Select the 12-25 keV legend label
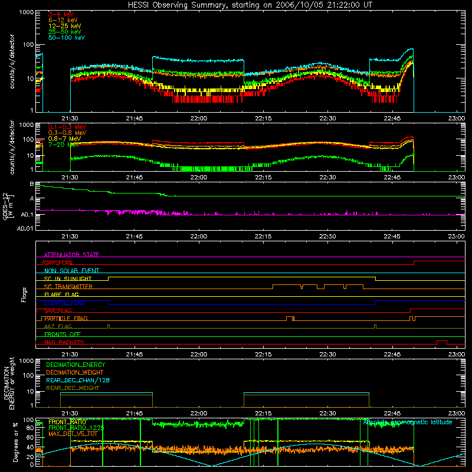This screenshot has width=472, height=472. pos(65,26)
